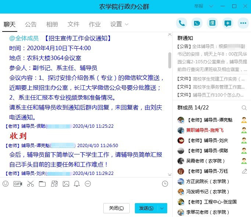
Task: Click the chat history scrollbar thumb
Action: click(169, 60)
